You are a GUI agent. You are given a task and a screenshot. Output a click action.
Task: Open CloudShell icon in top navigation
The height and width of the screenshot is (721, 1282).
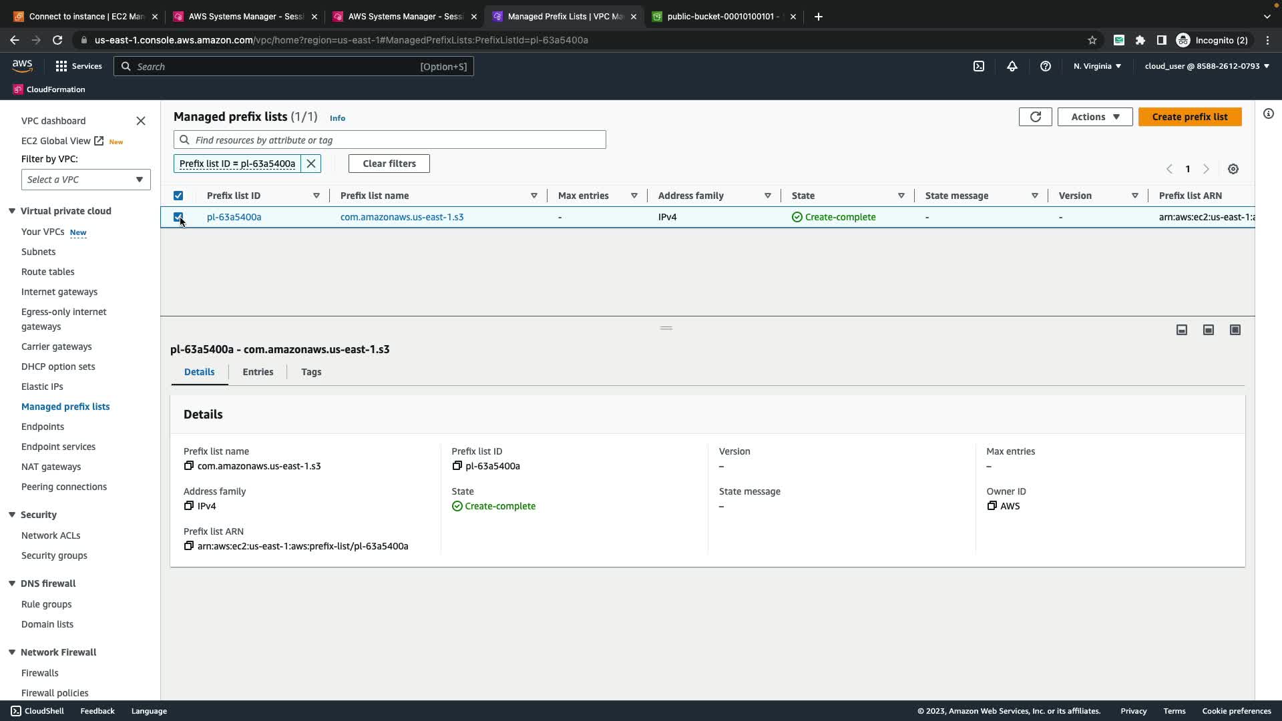(x=978, y=66)
